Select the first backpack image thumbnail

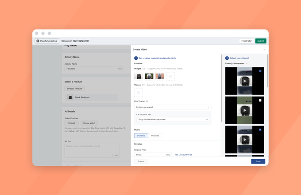coord(139,77)
